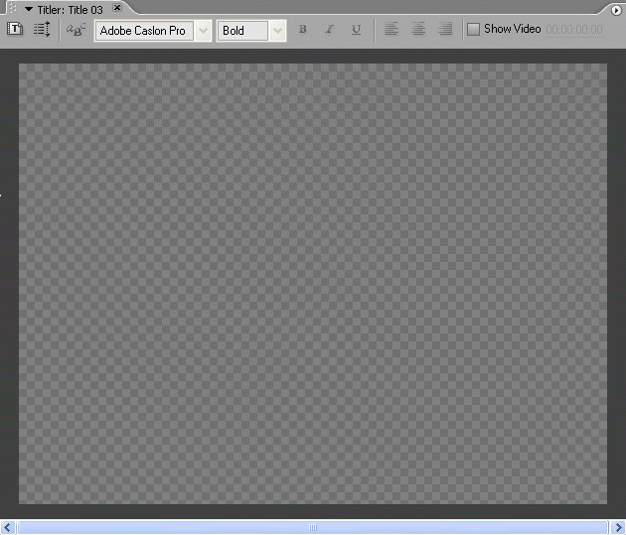The height and width of the screenshot is (535, 626).
Task: Close the Titler: Title 03 tab
Action: 117,8
